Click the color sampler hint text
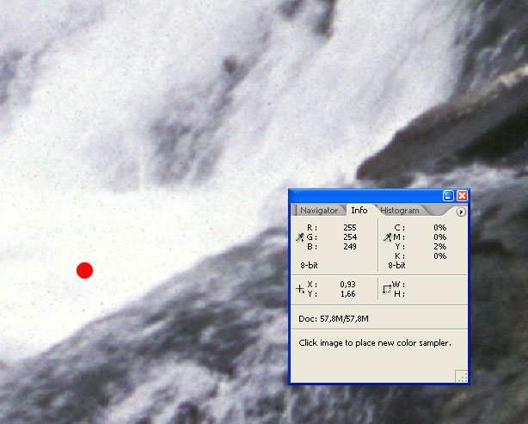528x424 pixels. tap(374, 342)
